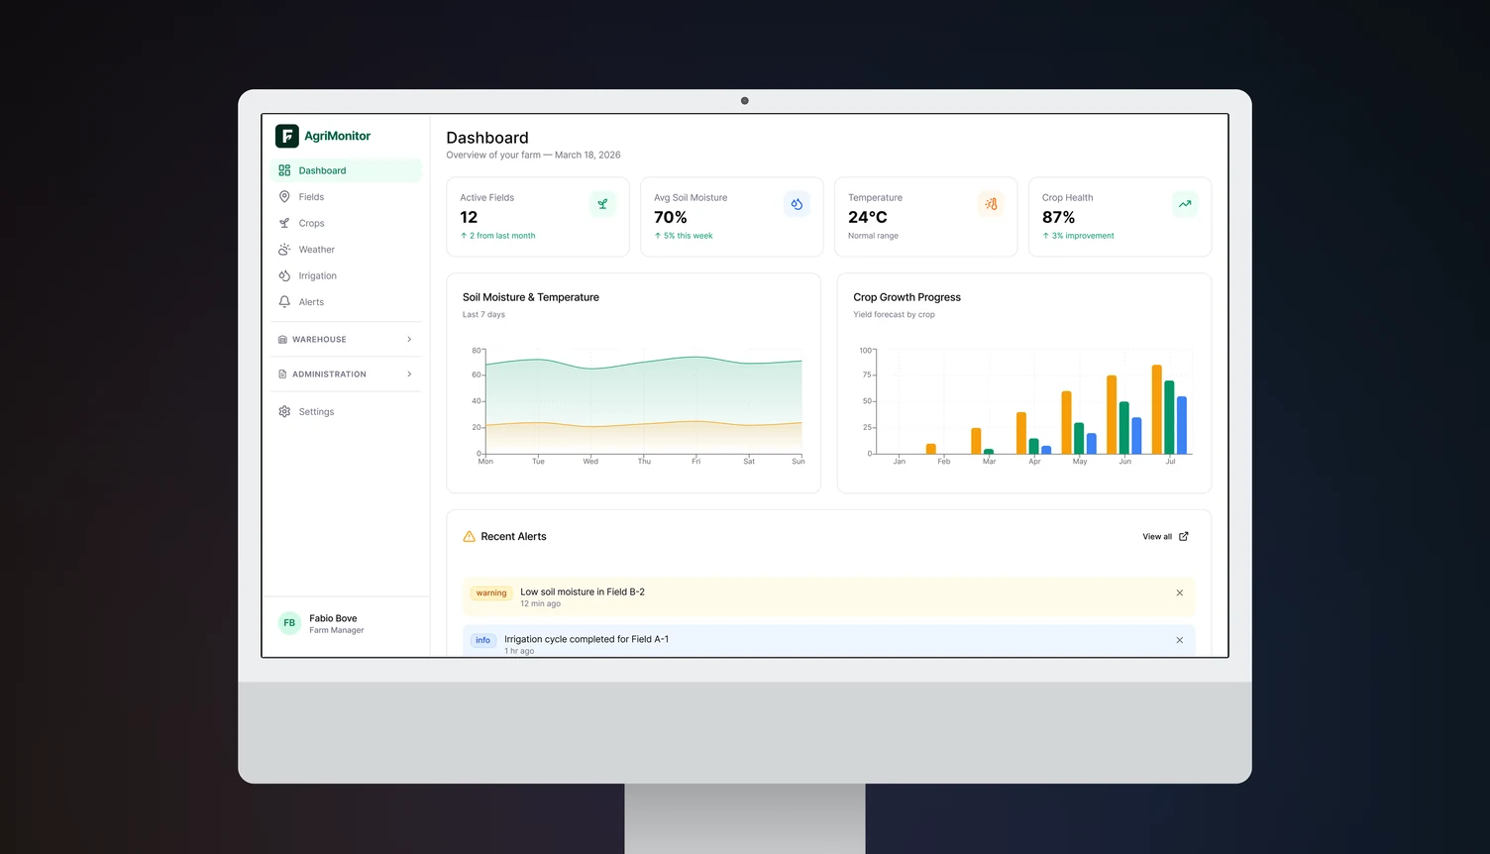The width and height of the screenshot is (1490, 854).
Task: Click the "70%" soil moisture value
Action: (671, 217)
